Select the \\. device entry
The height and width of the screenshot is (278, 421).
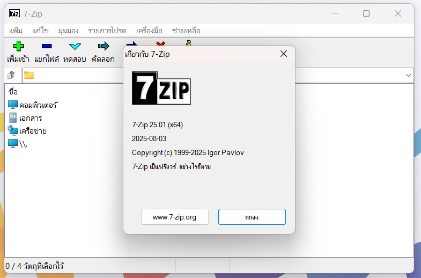point(23,143)
